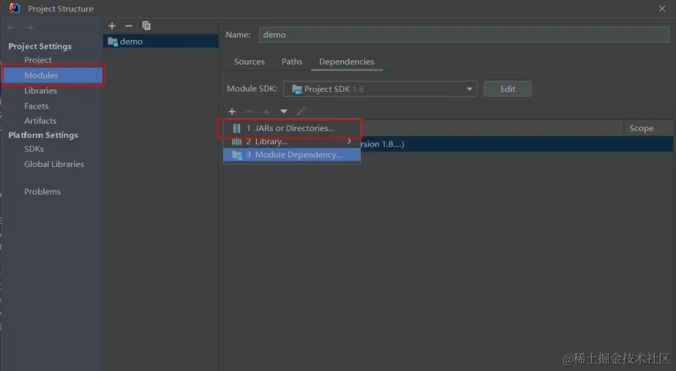This screenshot has width=676, height=371.
Task: Switch to the Sources tab
Action: tap(249, 61)
